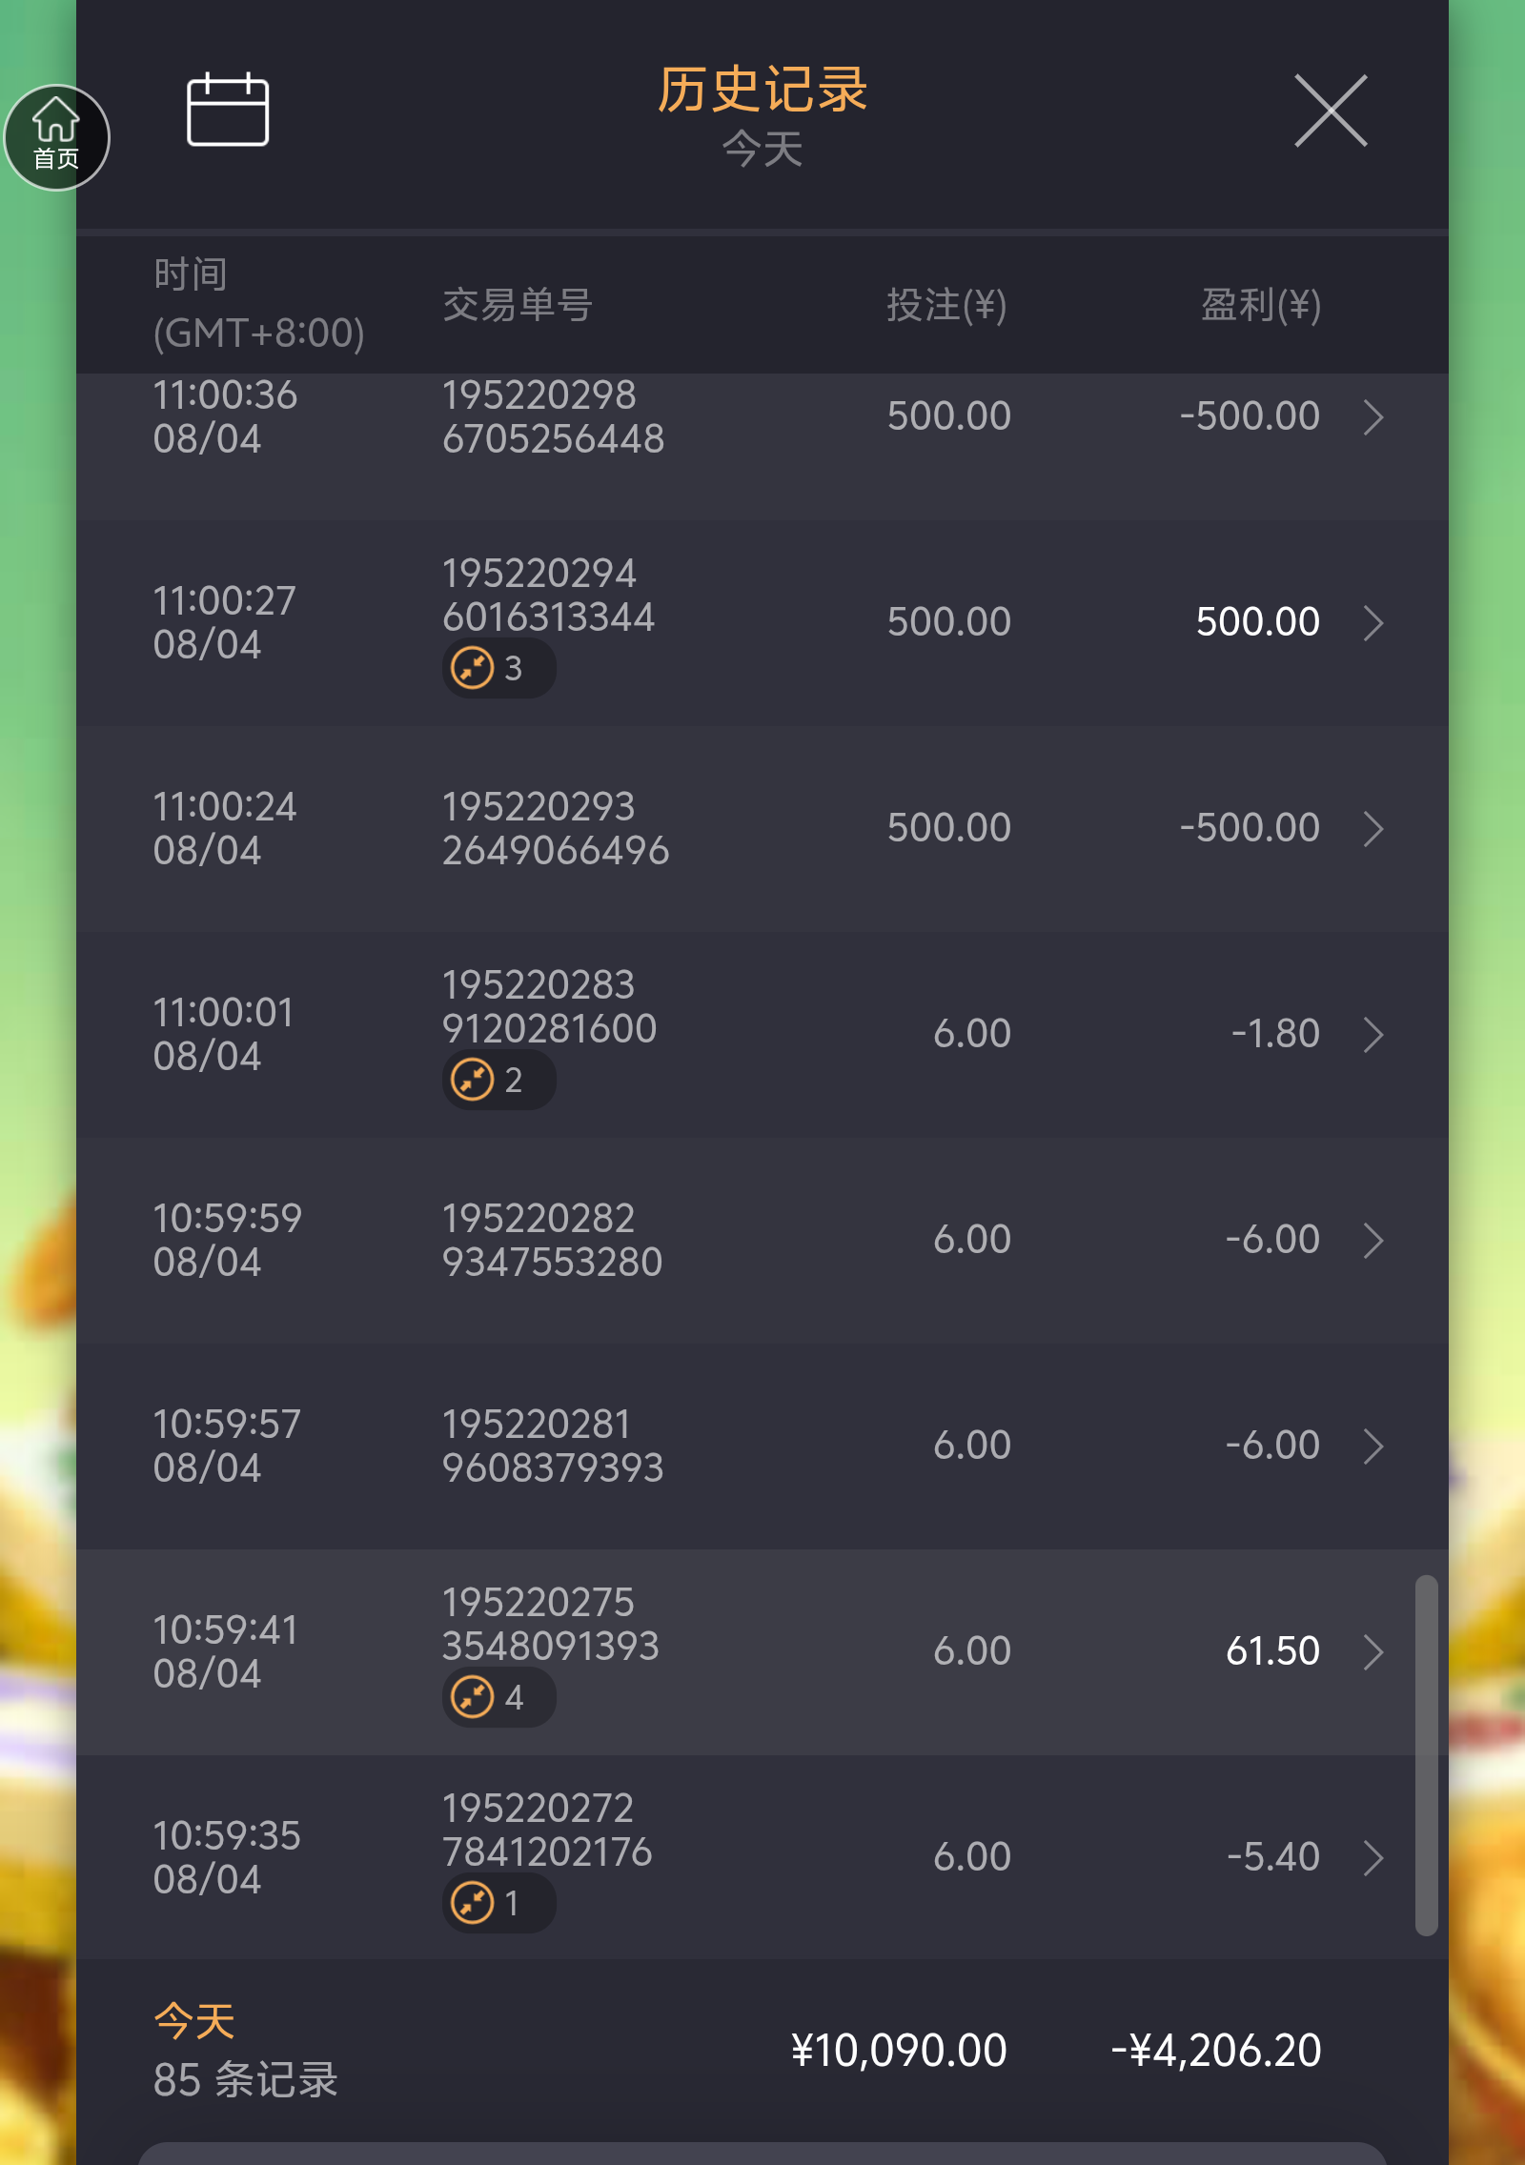Open details arrow for 11:00:01 record
Image resolution: width=1525 pixels, height=2165 pixels.
[1372, 1034]
